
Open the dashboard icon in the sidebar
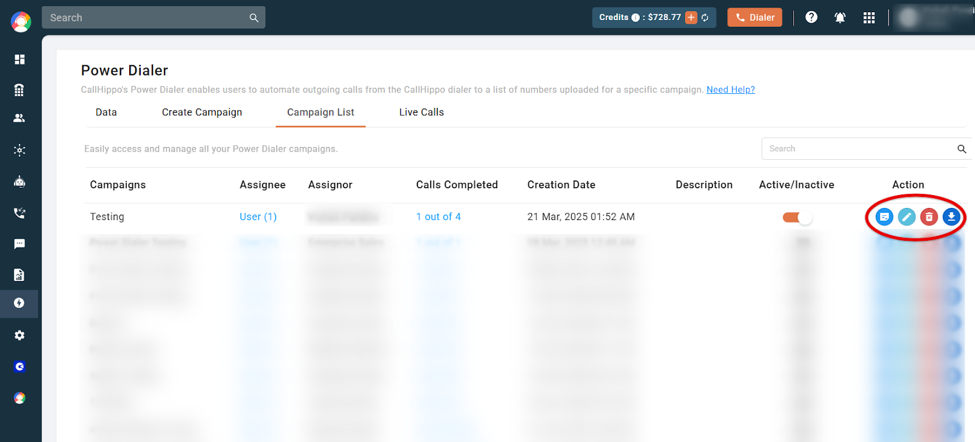pos(19,59)
